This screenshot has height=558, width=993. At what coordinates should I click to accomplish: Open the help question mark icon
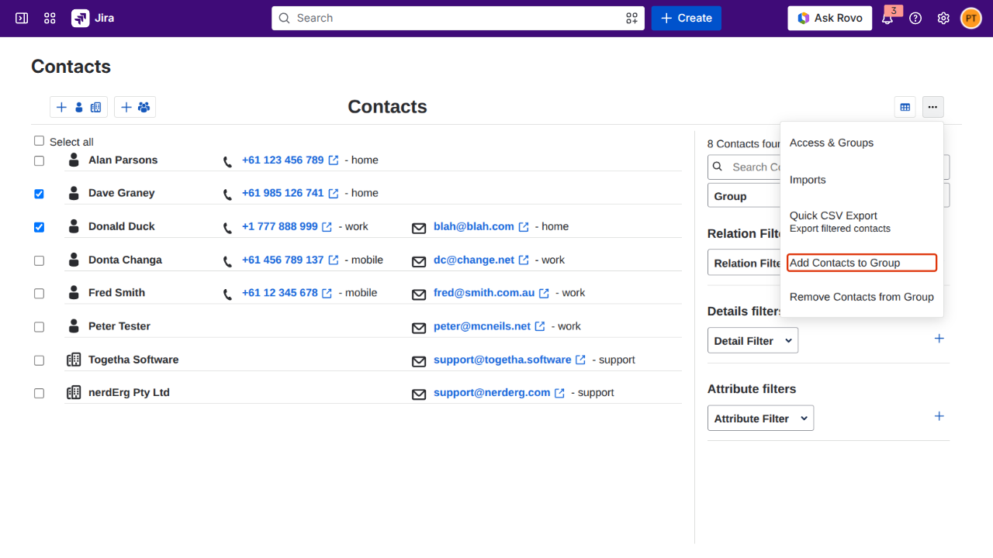(915, 18)
